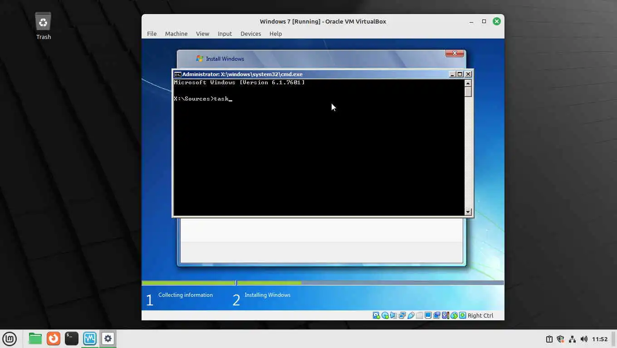Image resolution: width=617 pixels, height=348 pixels.
Task: Click the audio indicator in VirtualBox status bar
Action: [394, 315]
